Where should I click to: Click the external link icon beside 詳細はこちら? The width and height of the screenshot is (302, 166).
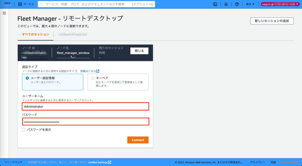(x=98, y=71)
